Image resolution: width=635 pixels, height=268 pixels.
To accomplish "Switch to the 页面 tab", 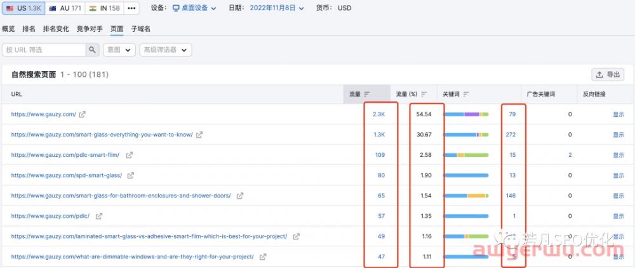I will (117, 29).
